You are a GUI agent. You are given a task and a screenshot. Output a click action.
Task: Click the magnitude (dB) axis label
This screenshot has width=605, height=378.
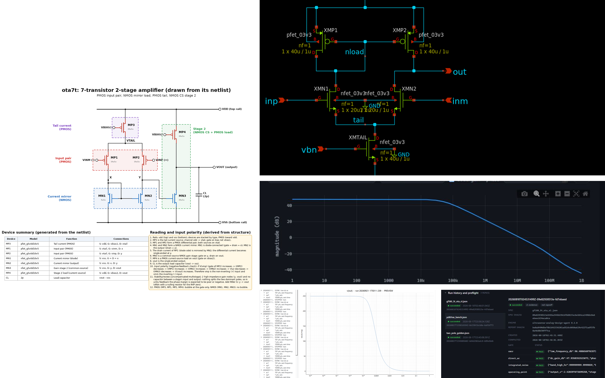pos(277,236)
